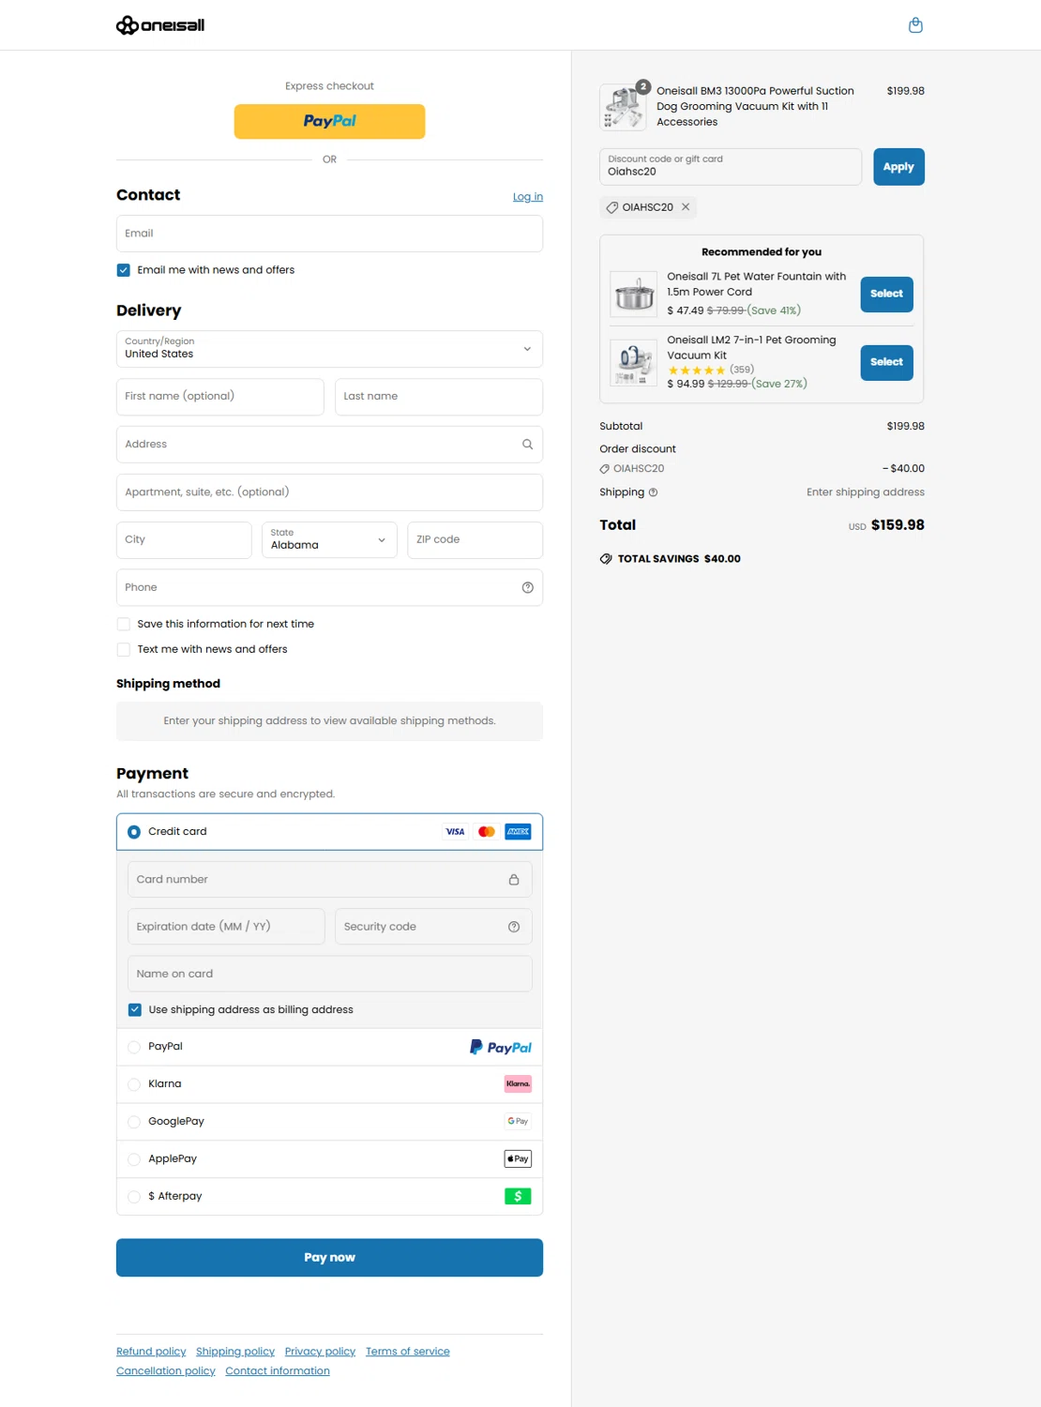The image size is (1041, 1407).
Task: Click the Pay now button
Action: tap(329, 1258)
